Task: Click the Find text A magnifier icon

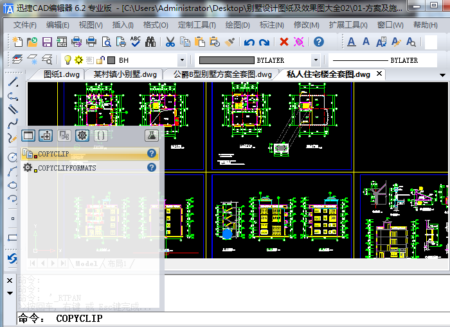Action: 411,42
